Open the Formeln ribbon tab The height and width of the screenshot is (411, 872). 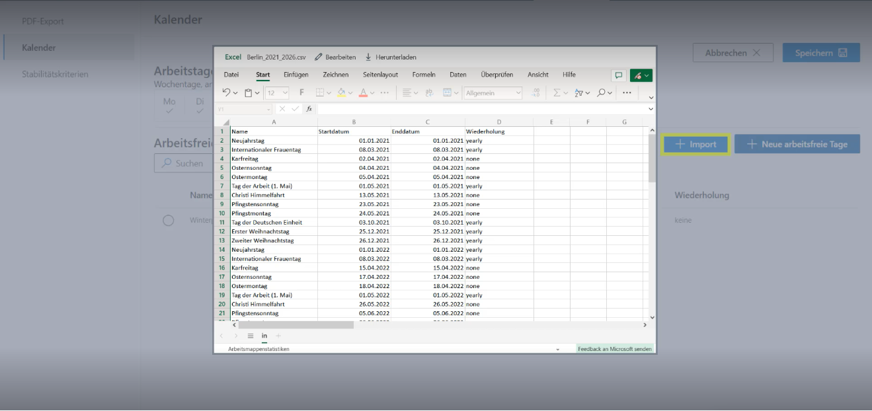click(423, 75)
